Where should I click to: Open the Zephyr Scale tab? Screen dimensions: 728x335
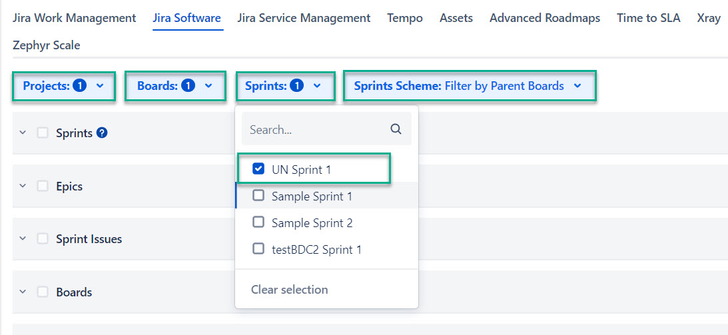pos(47,45)
